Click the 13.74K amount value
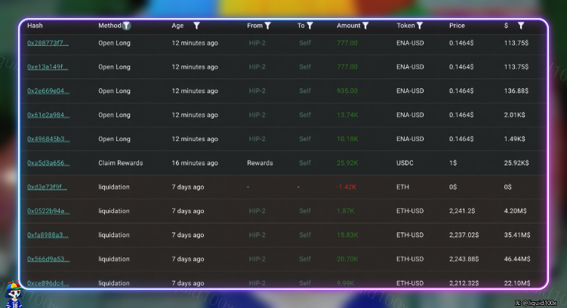The width and height of the screenshot is (567, 308). (x=347, y=115)
